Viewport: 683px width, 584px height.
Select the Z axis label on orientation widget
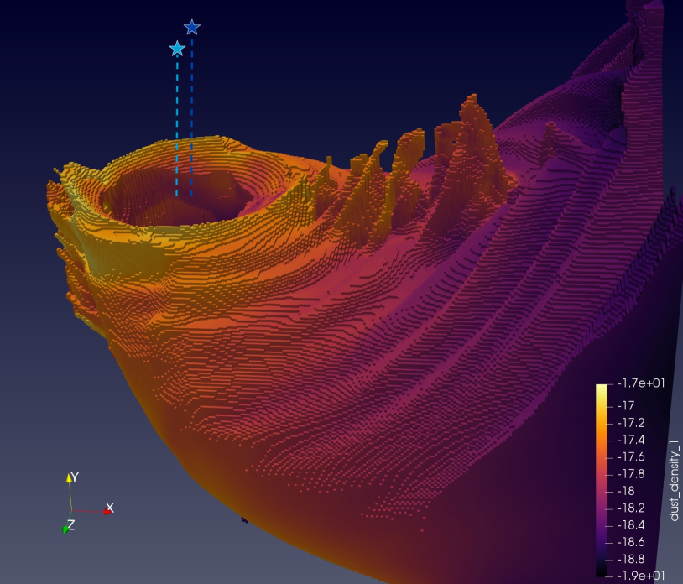(70, 524)
